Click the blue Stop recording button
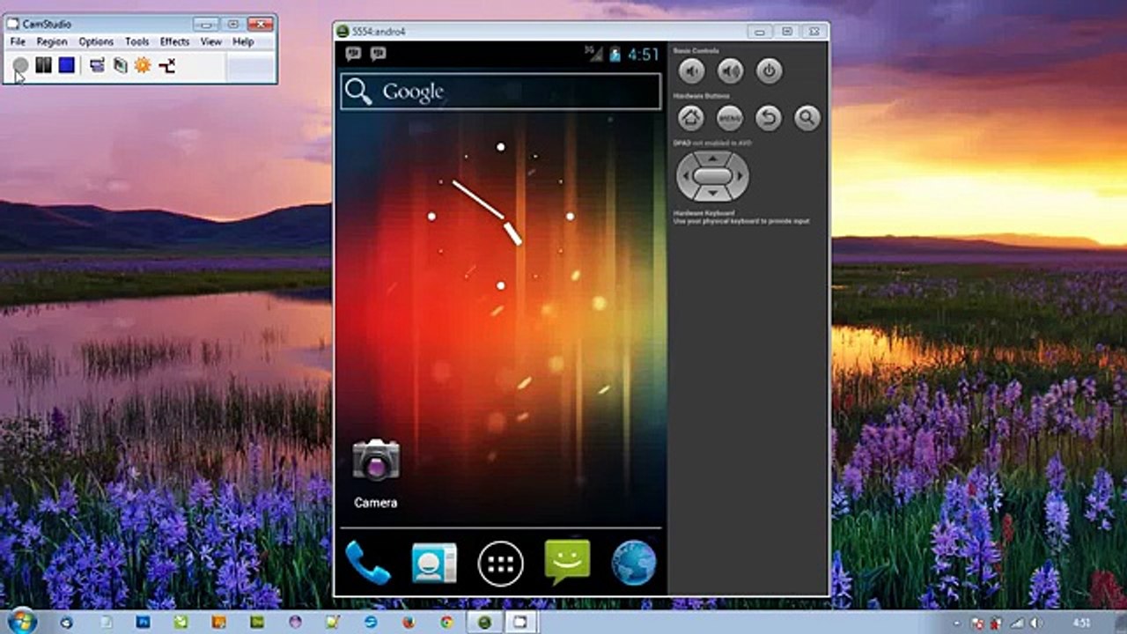The height and width of the screenshot is (634, 1127). pos(67,65)
